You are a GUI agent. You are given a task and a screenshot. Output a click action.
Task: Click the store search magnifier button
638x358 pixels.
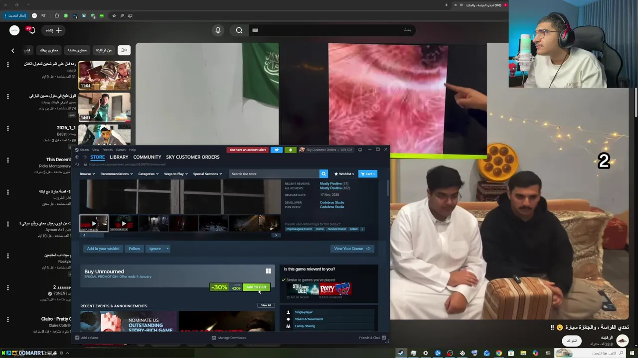pyautogui.click(x=323, y=174)
